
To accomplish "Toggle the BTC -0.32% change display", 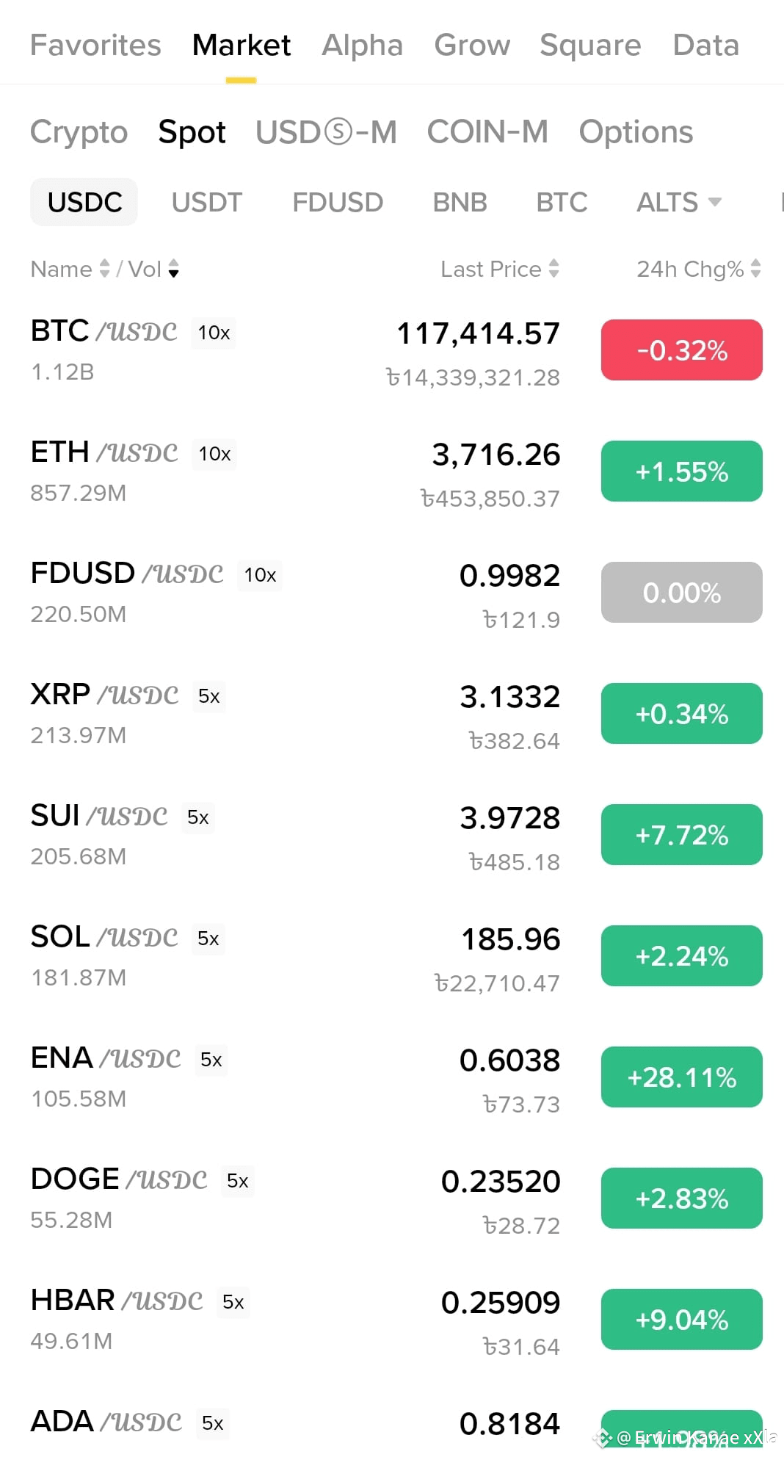I will 682,350.
